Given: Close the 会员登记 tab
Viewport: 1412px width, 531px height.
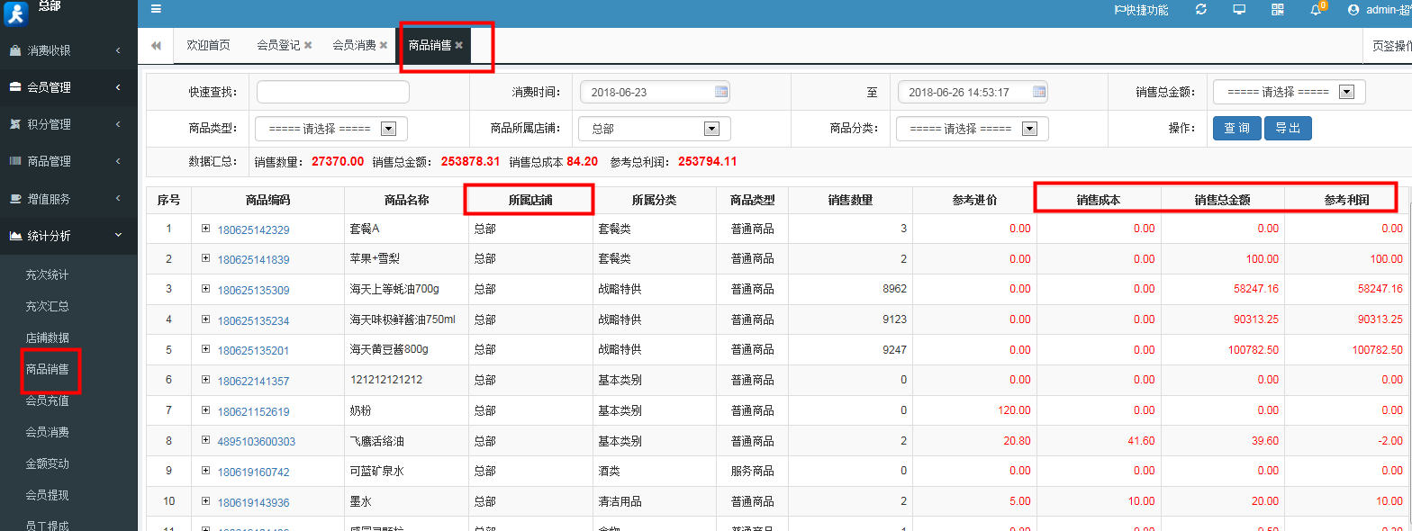Looking at the screenshot, I should (x=308, y=45).
